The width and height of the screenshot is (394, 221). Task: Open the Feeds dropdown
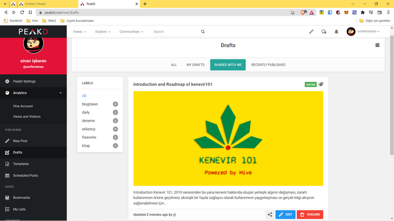point(80,32)
